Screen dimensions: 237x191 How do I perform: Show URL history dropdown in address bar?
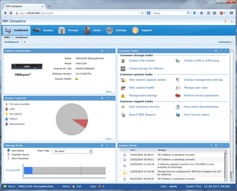pyautogui.click(x=139, y=13)
